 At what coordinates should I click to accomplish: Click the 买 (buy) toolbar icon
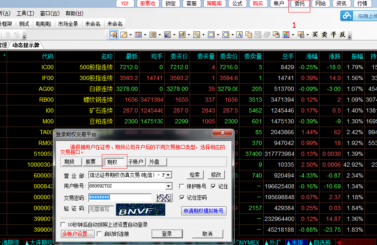click(x=315, y=35)
